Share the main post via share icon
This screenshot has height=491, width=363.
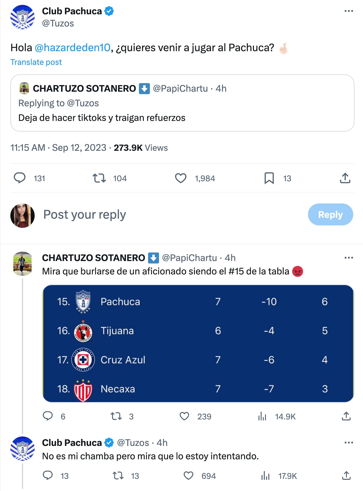(x=345, y=178)
